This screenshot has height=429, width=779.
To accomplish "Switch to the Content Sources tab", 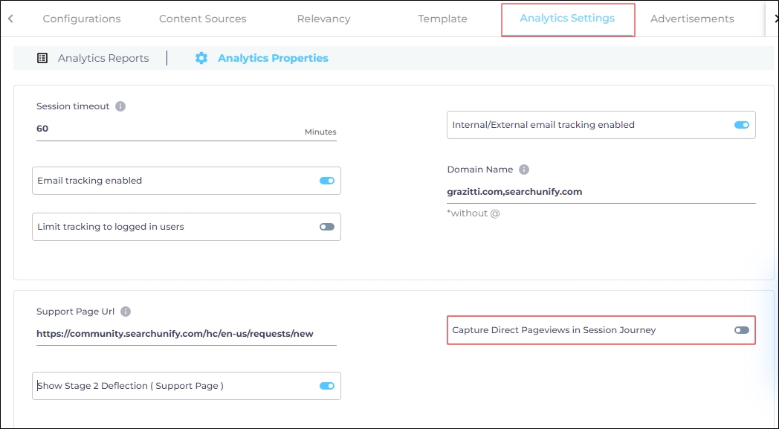I will tap(202, 19).
